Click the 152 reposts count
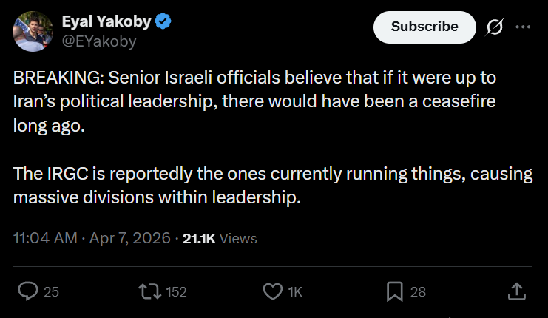The image size is (548, 318). pos(176,292)
